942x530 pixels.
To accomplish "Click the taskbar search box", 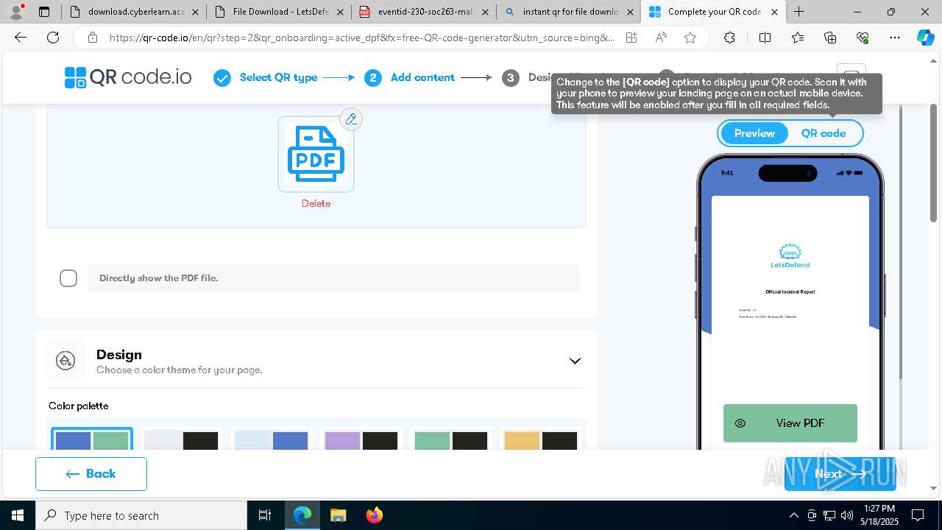I will click(x=141, y=515).
